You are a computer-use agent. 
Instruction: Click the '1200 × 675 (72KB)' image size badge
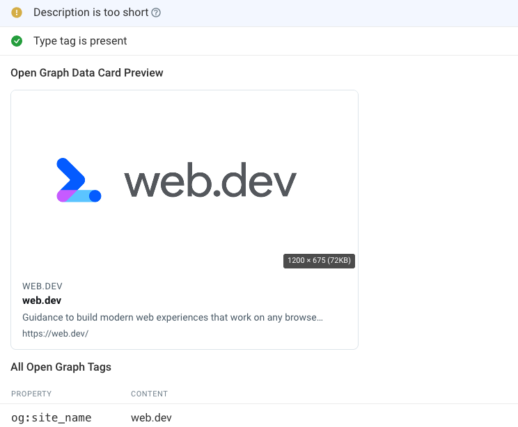(319, 261)
